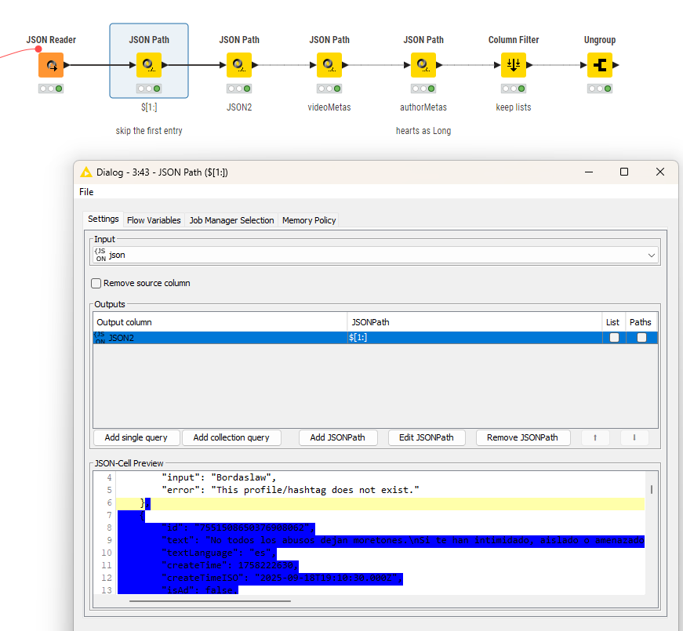The width and height of the screenshot is (683, 631).
Task: Click the selected JSON Path $[1:] node
Action: 149,65
